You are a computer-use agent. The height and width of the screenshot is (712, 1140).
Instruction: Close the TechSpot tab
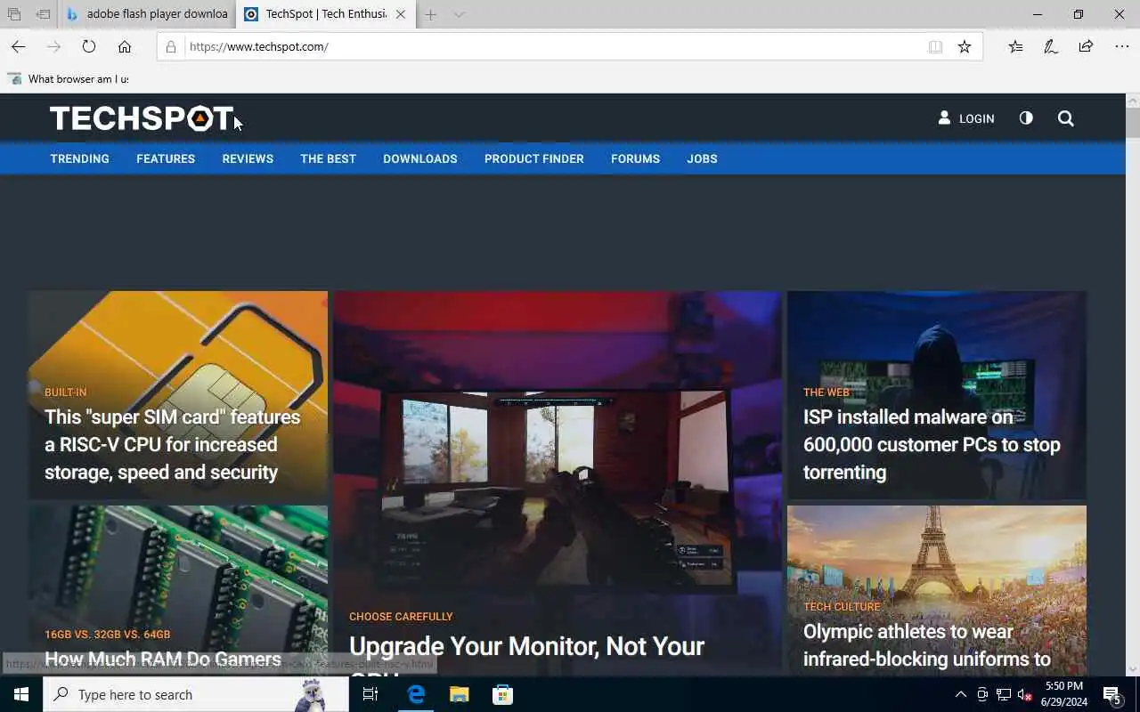click(x=401, y=14)
